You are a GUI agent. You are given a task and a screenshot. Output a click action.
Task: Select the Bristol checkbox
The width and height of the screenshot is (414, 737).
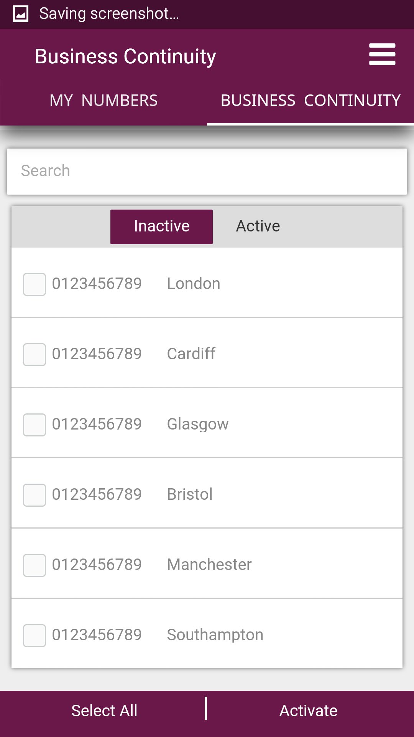pos(34,495)
